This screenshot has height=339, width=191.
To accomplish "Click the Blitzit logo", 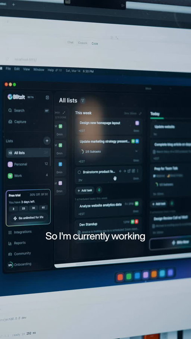I will [16, 97].
